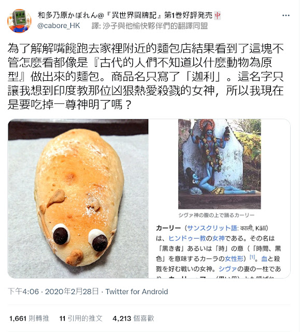View the 4,213 個喜歡 likes list
Image resolution: width=300 pixels, height=332 pixels.
tap(133, 318)
